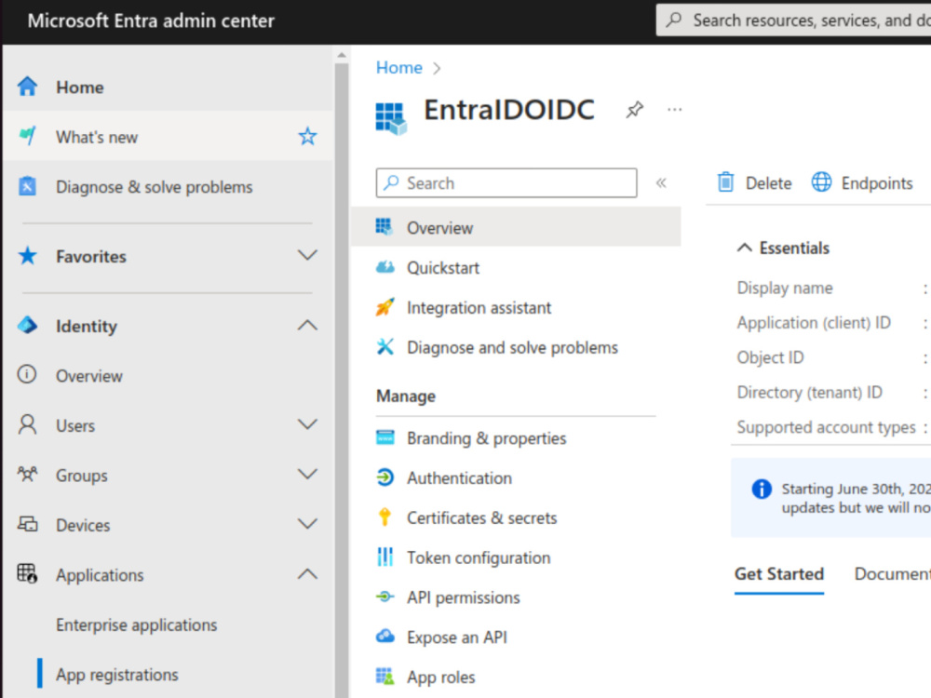
Task: Click the Identity diamond icon
Action: [x=27, y=325]
